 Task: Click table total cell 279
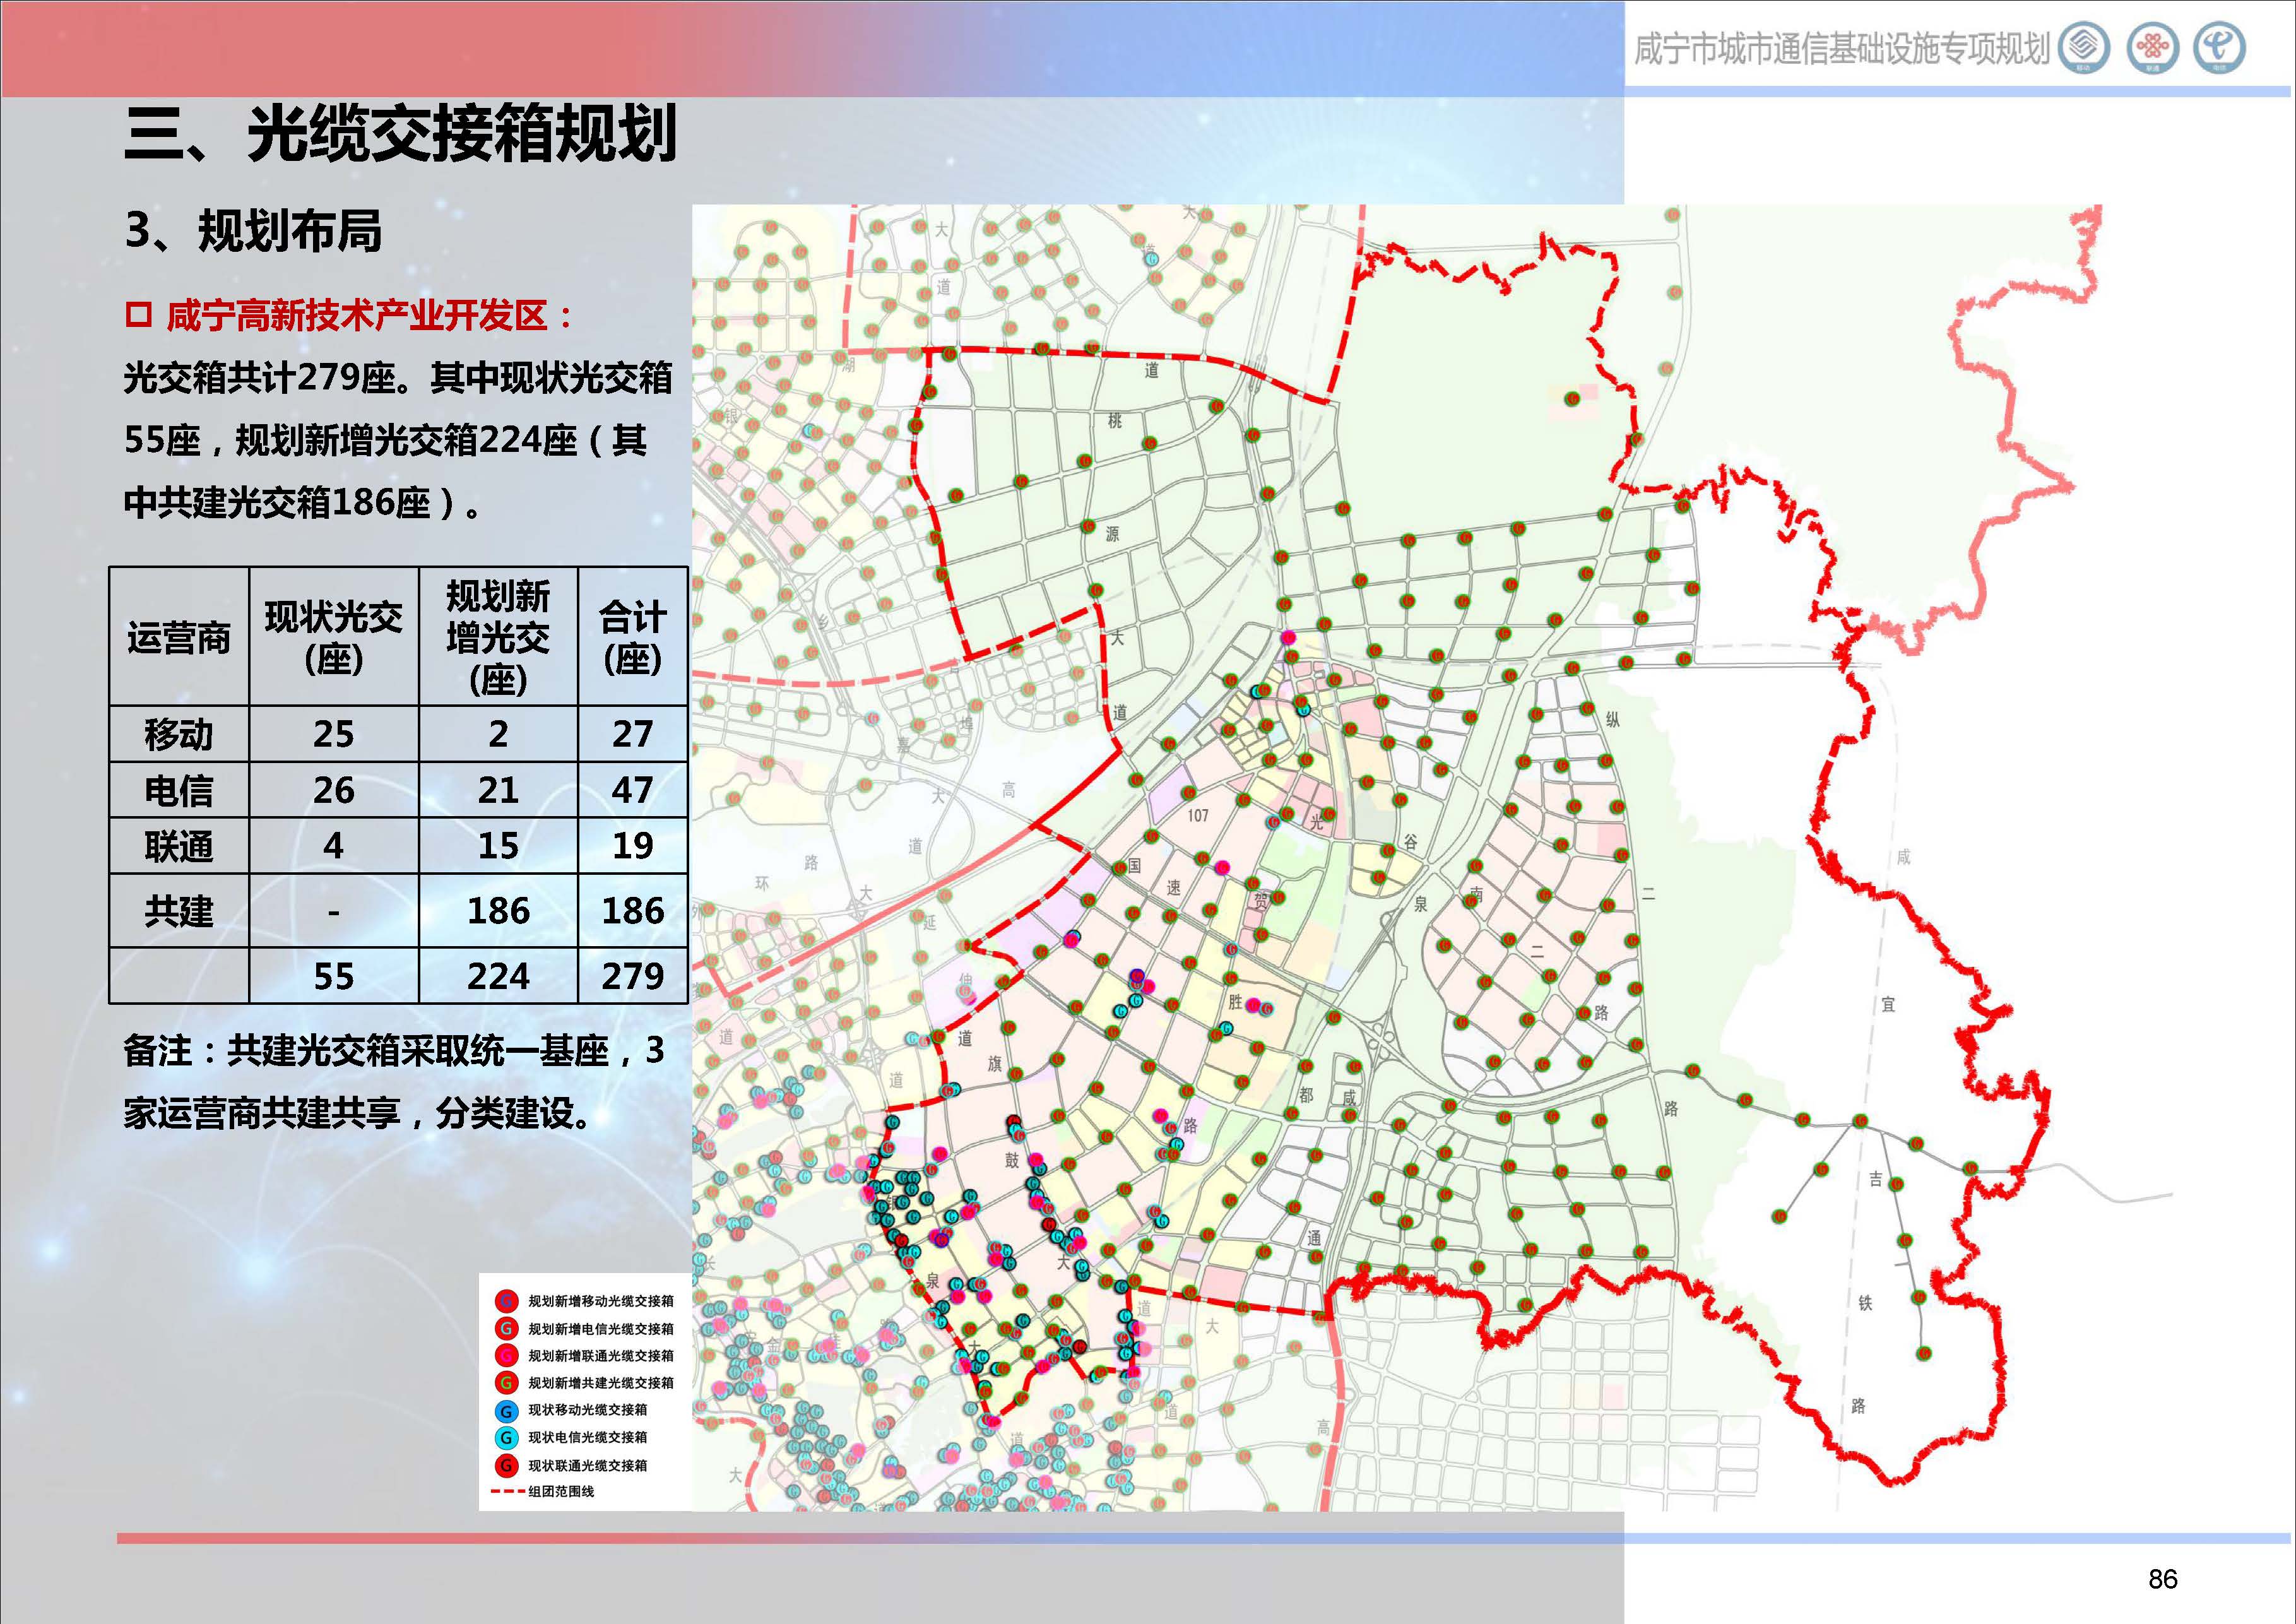pyautogui.click(x=632, y=976)
